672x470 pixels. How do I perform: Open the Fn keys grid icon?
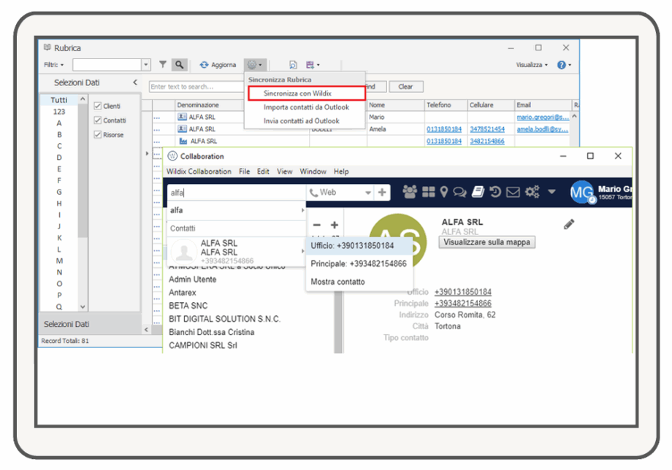pos(428,192)
